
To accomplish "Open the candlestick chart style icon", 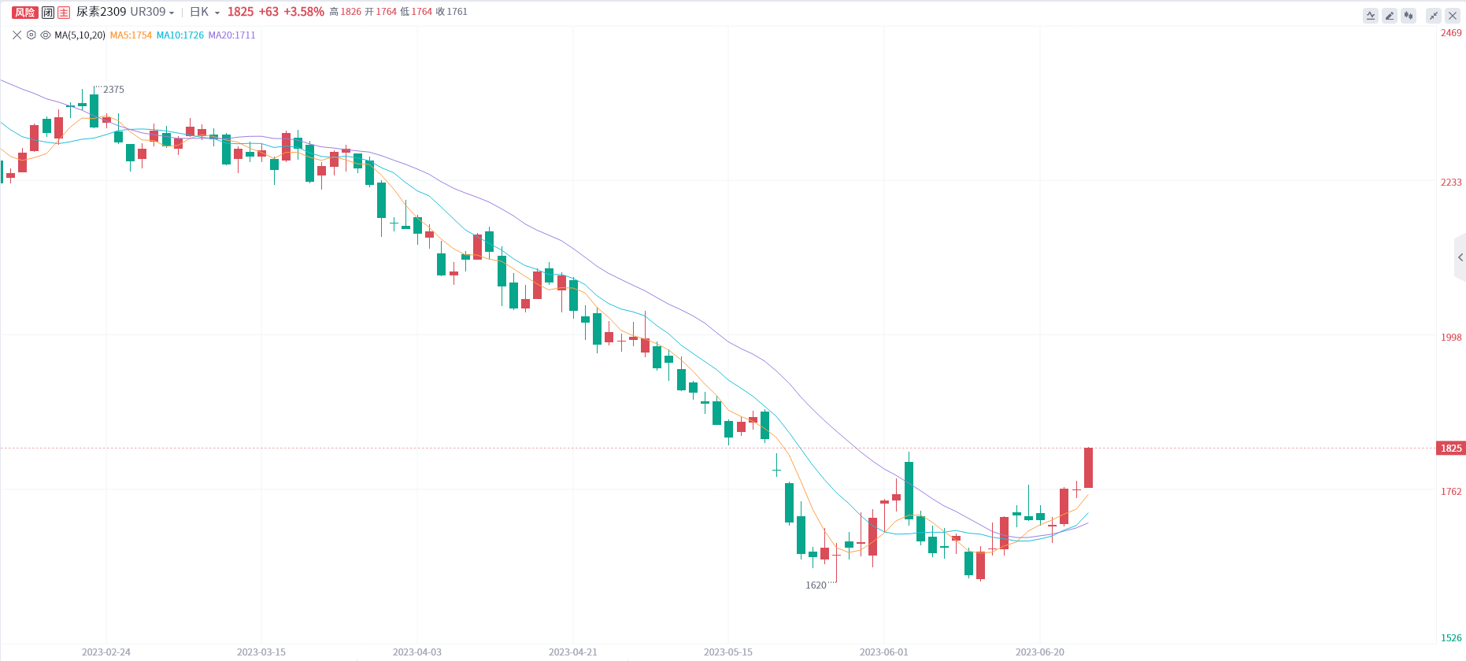I will tap(1409, 16).
